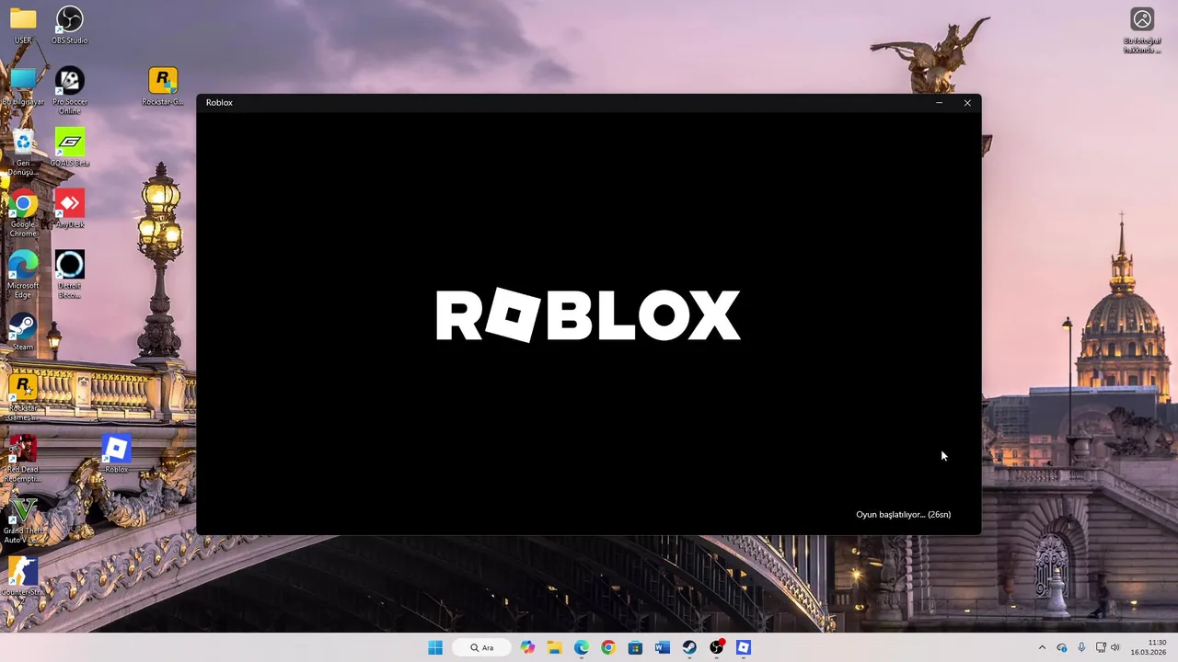Select the Counter-Strike 2 desktop shortcut
The height and width of the screenshot is (662, 1178).
(23, 576)
